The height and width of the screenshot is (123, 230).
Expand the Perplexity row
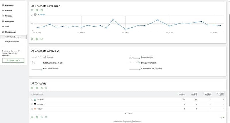(x=32, y=104)
